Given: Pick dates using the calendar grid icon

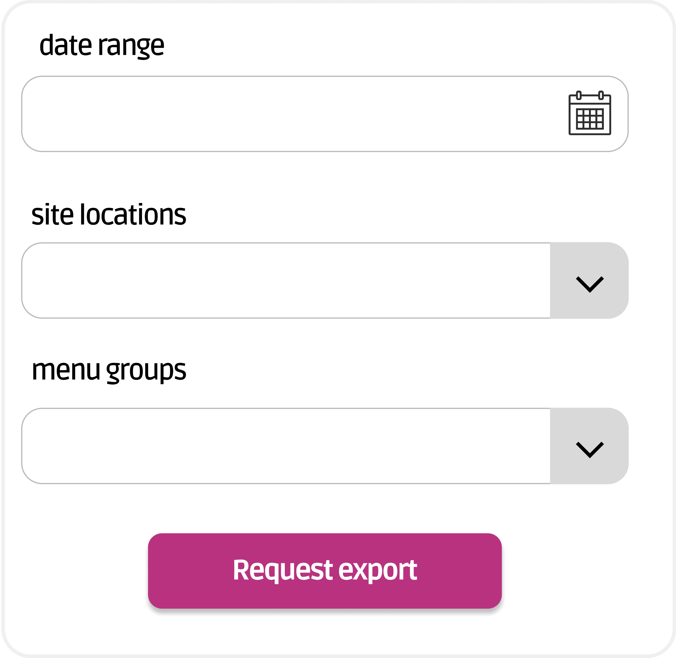Looking at the screenshot, I should pos(590,113).
